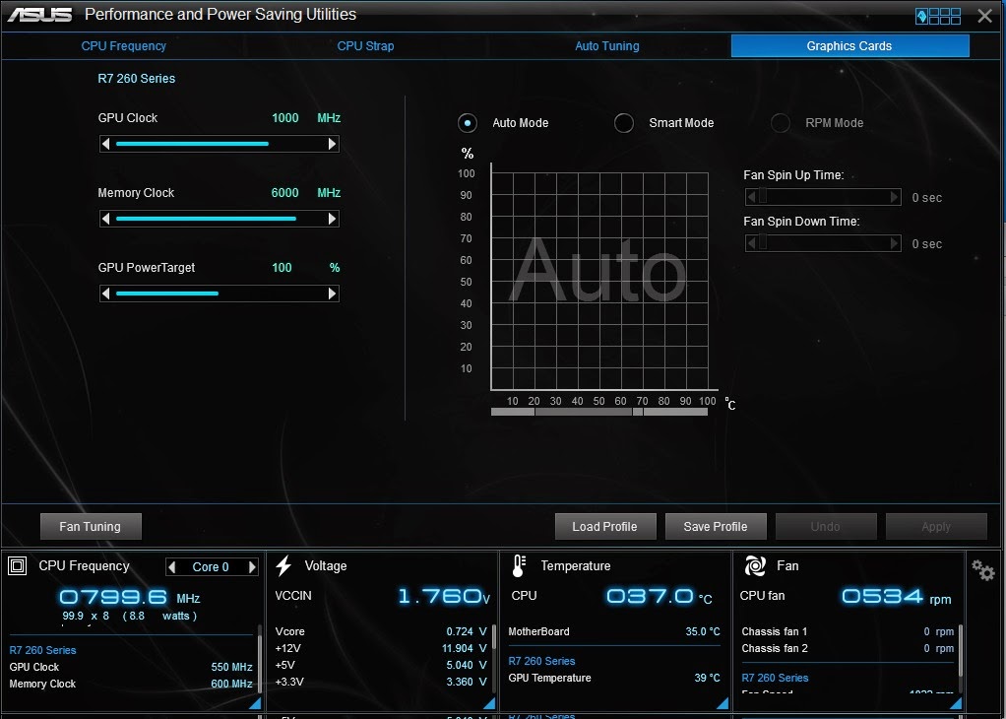Image resolution: width=1006 pixels, height=719 pixels.
Task: Click the fan curve graph area
Action: tap(599, 281)
